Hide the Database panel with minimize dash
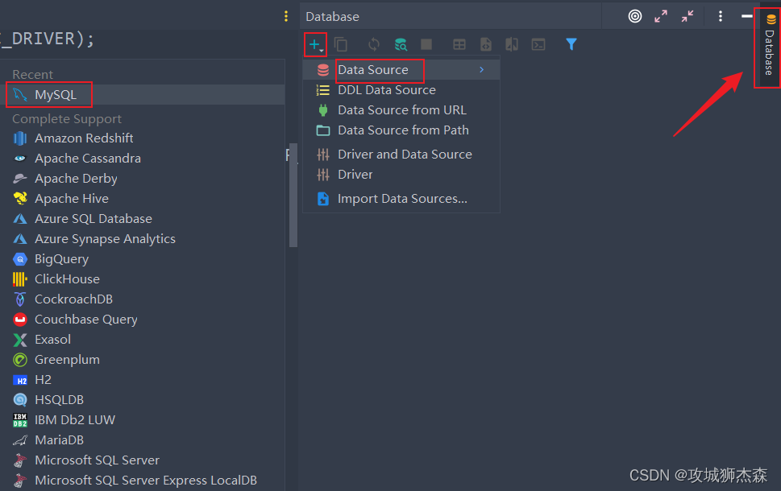The height and width of the screenshot is (491, 781). pyautogui.click(x=746, y=16)
